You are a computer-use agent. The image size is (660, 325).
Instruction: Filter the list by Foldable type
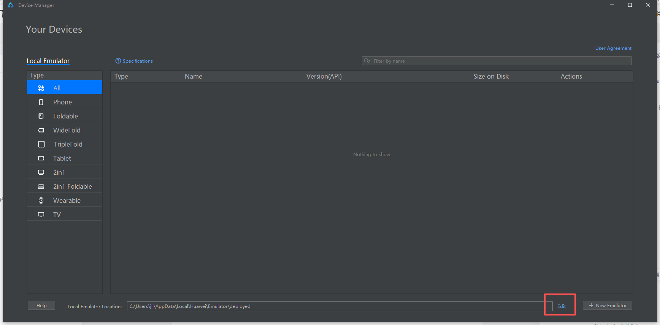coord(65,116)
